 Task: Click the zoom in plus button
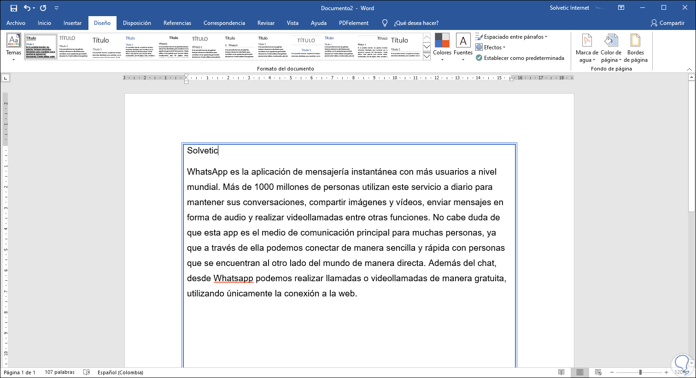(x=666, y=372)
